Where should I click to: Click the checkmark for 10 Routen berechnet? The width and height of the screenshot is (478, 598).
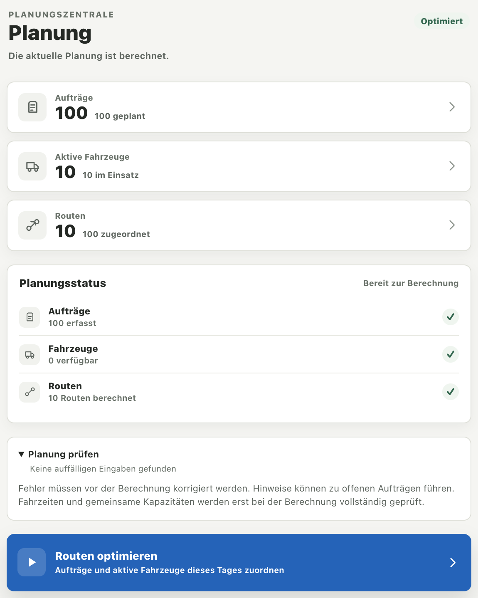(x=451, y=392)
